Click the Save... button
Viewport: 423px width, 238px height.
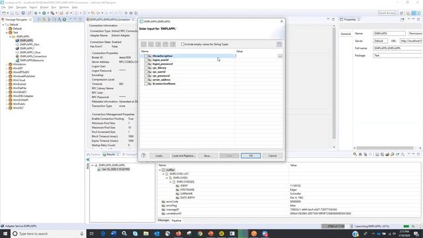coord(208,156)
